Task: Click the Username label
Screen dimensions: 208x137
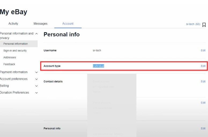Action: point(50,50)
